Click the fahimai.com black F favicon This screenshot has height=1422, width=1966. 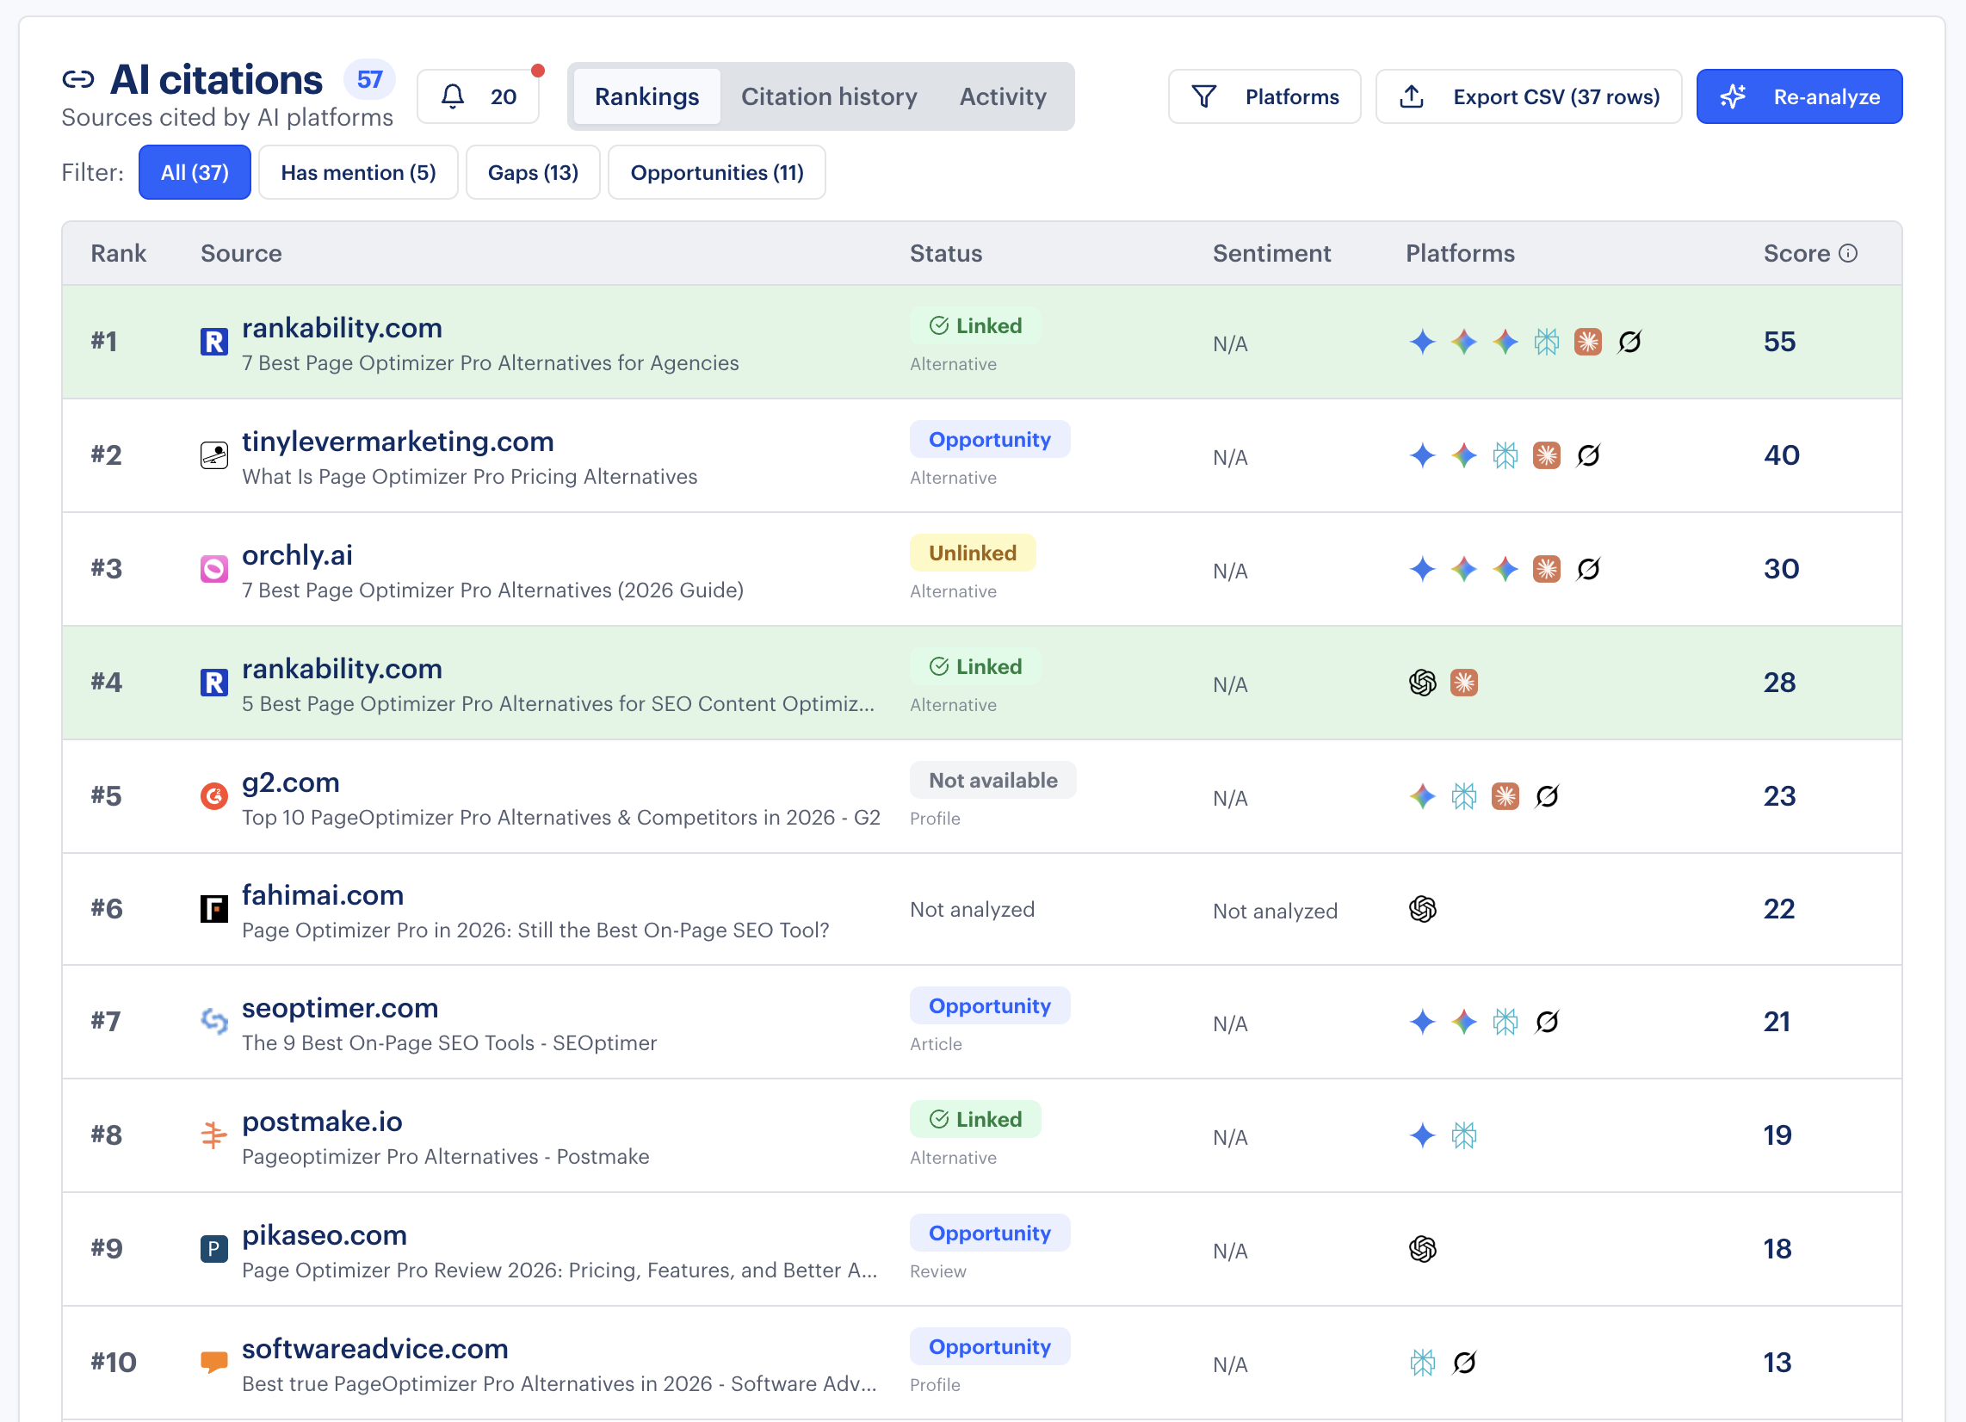[214, 910]
